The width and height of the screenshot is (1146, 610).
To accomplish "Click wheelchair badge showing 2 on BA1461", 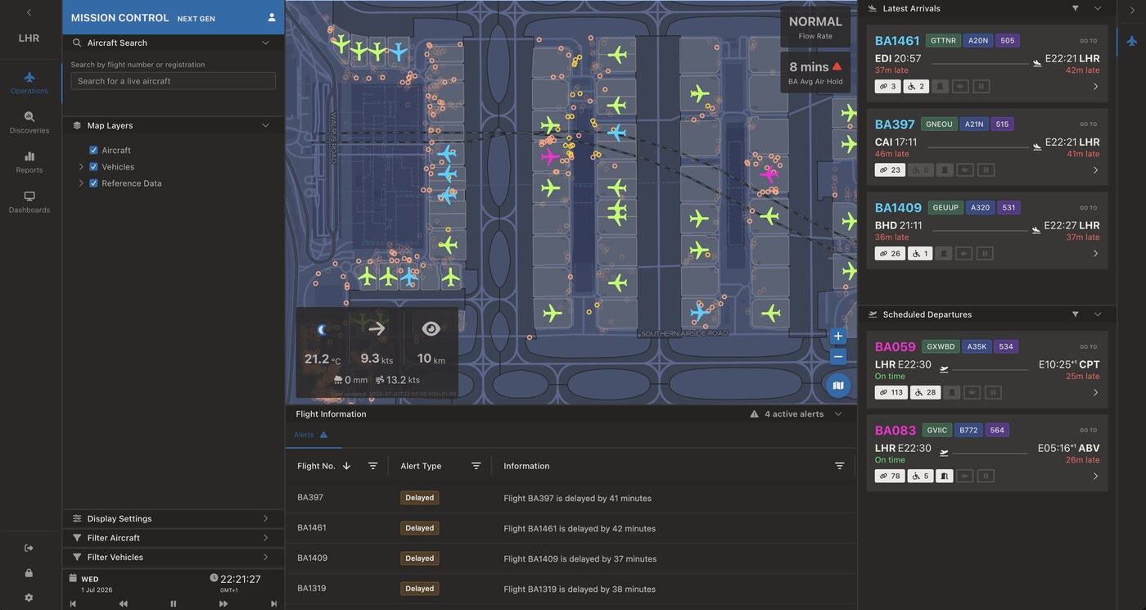I will (918, 86).
